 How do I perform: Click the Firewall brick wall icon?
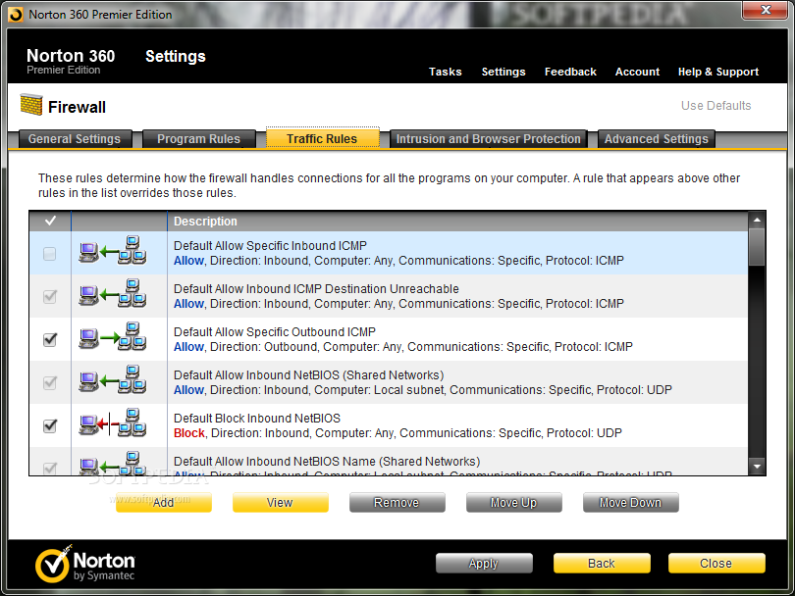31,105
